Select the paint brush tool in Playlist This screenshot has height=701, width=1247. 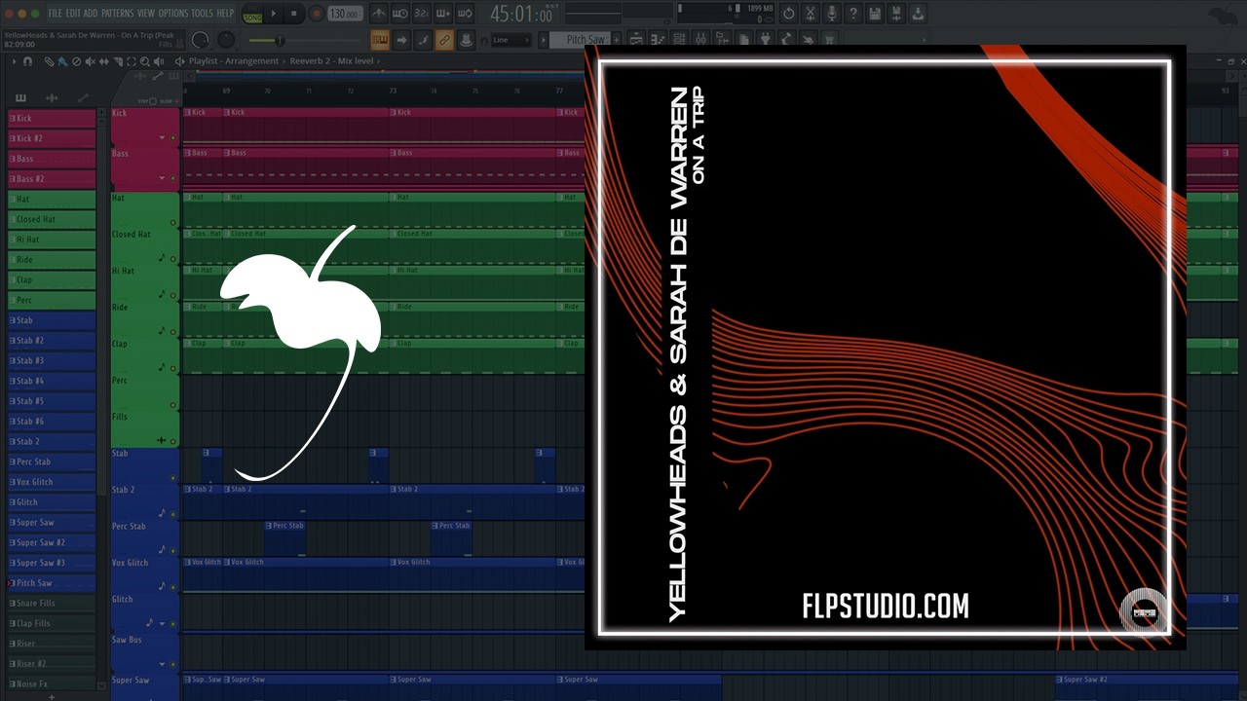point(62,61)
